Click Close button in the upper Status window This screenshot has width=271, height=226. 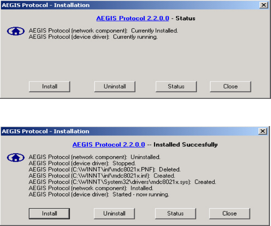230,86
